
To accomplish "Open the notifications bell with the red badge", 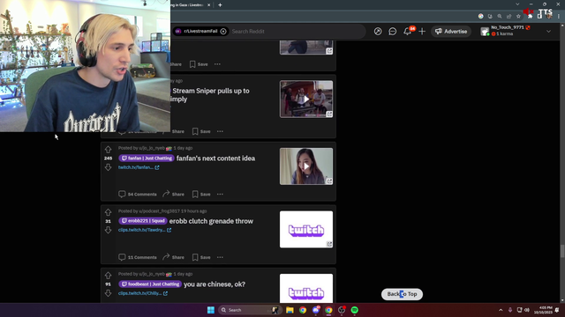I will click(x=408, y=32).
